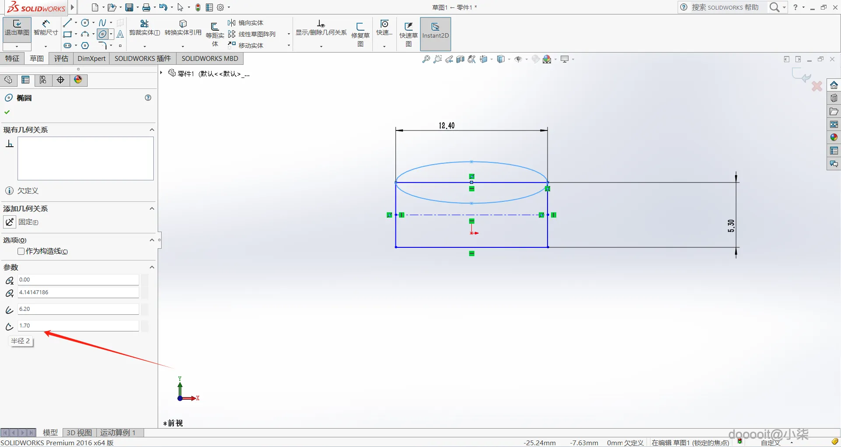Collapse 添加几何关系 section
This screenshot has width=841, height=447.
coord(152,208)
